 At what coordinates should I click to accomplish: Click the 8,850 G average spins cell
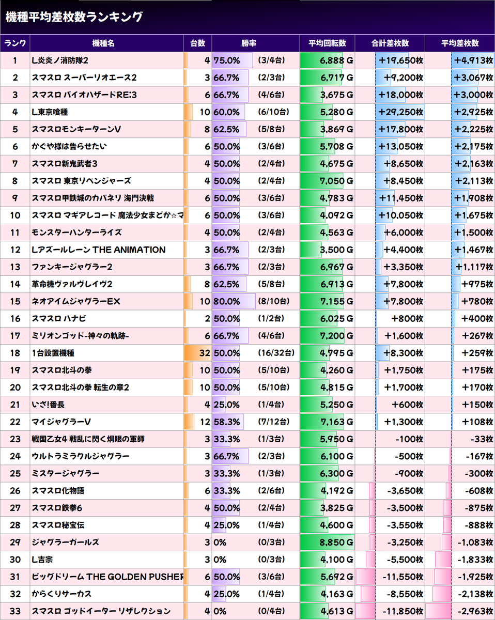327,542
